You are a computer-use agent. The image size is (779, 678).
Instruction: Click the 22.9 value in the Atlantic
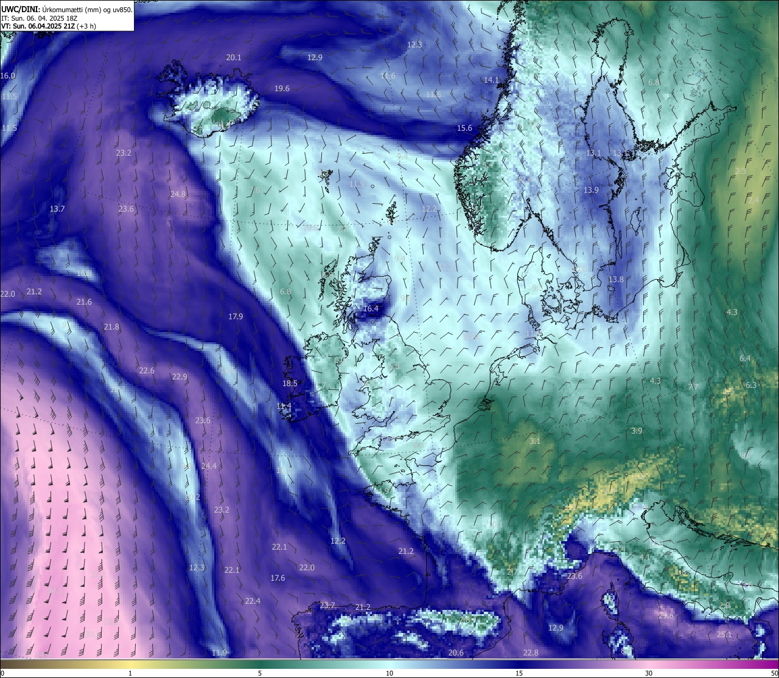179,377
